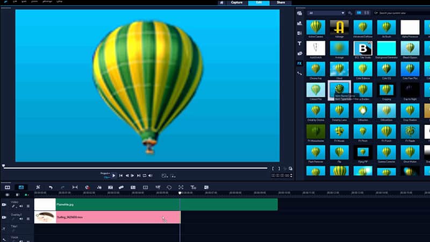430x242 pixels.
Task: Click the Redo arrow in timeline toolbar
Action: point(62,187)
